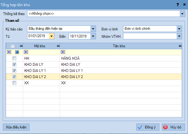Check the XX warehouse checkbox
Screen dimensions: 188x134
pos(14,83)
